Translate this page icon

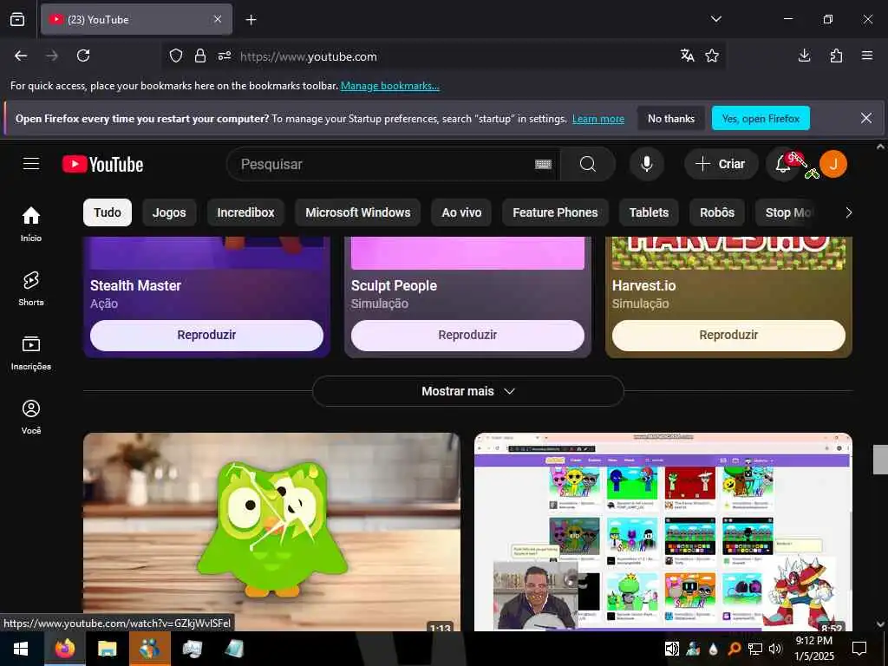point(688,55)
